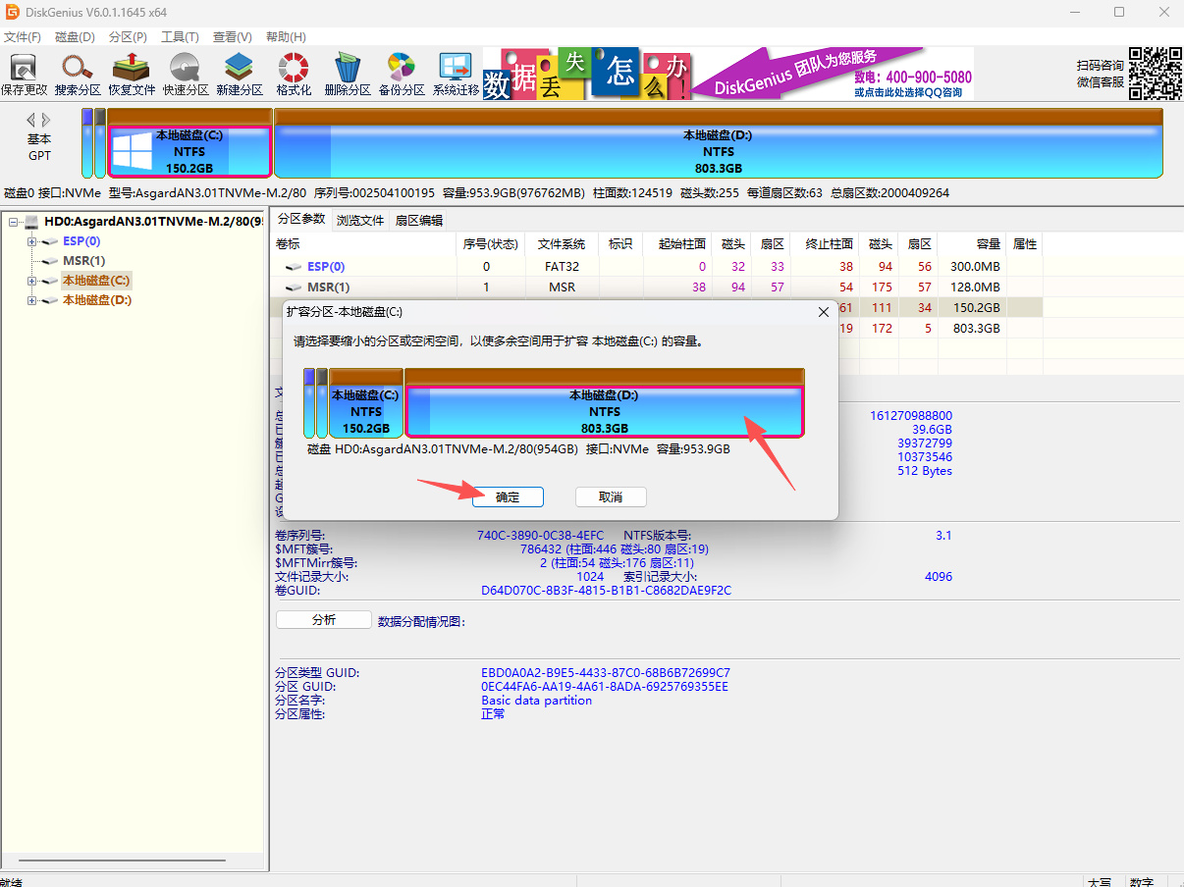The image size is (1184, 887).
Task: Click the 保存更改 toolbar icon
Action: point(24,74)
